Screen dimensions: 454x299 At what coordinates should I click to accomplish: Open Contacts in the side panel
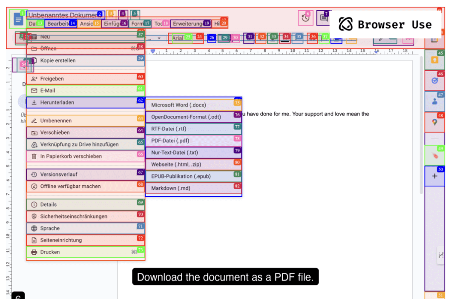pyautogui.click(x=434, y=101)
